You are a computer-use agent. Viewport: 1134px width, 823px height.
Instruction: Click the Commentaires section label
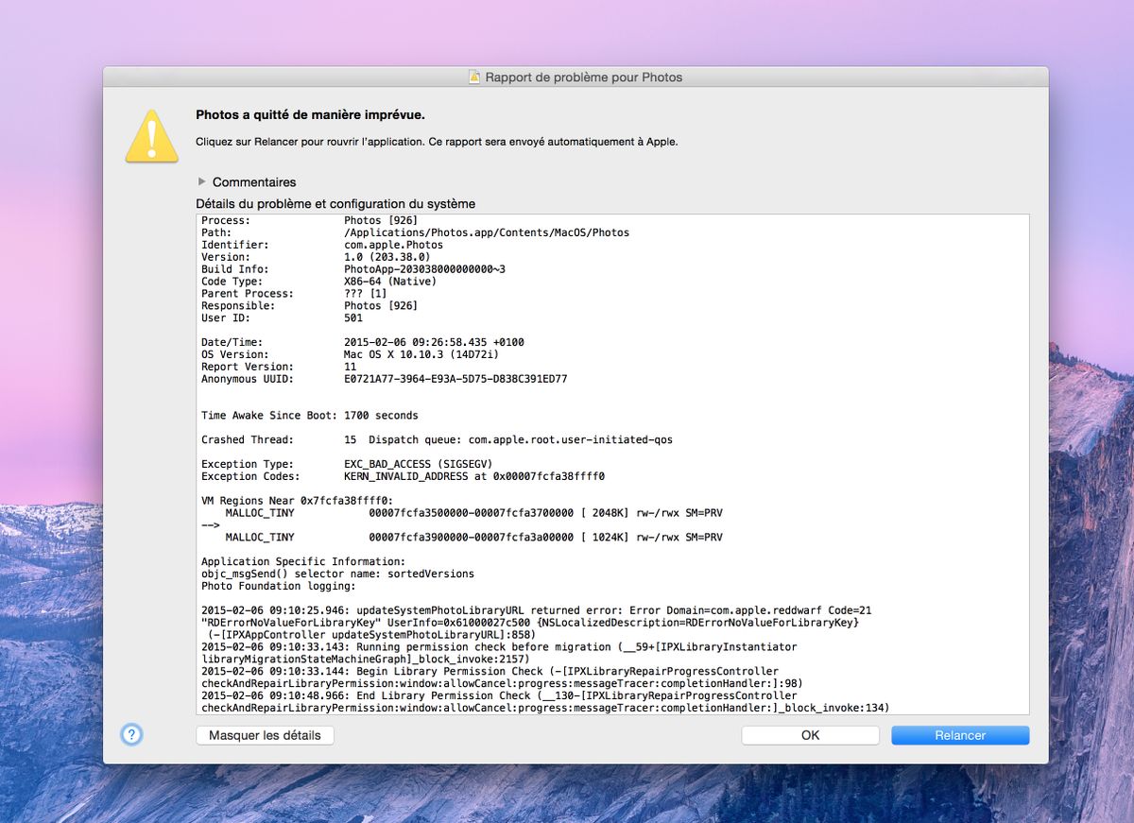(253, 181)
